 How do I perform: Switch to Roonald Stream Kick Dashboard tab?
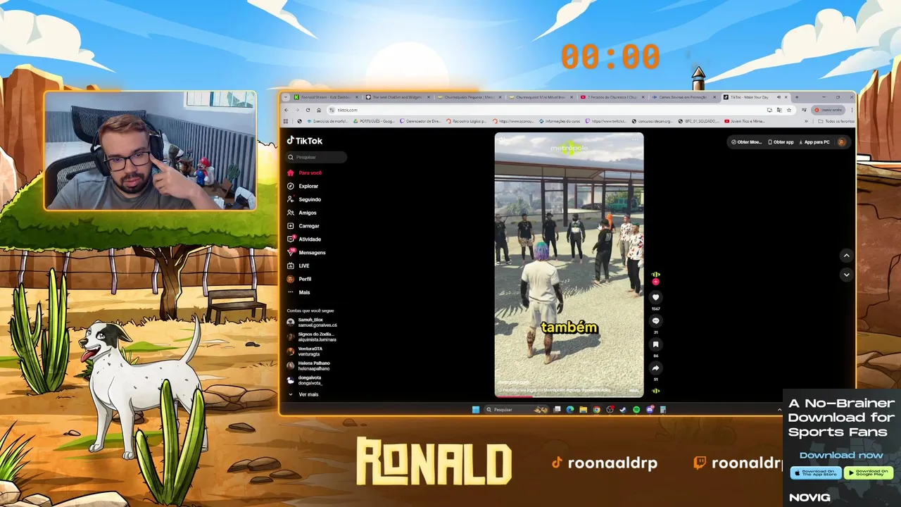pyautogui.click(x=325, y=97)
